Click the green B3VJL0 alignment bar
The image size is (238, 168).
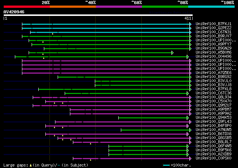point(142,81)
